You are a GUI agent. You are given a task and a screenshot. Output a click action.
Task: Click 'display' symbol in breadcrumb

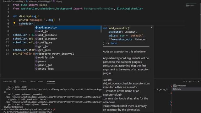tap(59, 1)
